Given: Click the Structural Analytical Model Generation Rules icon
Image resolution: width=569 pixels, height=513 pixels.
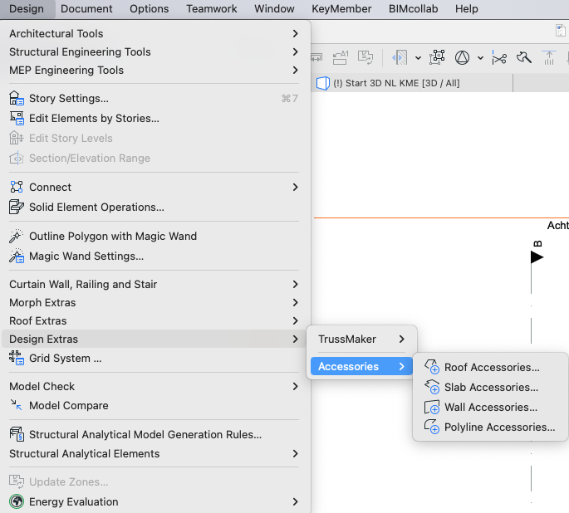Looking at the screenshot, I should (17, 434).
